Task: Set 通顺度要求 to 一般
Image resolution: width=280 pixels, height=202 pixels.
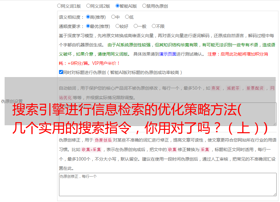Action: pyautogui.click(x=136, y=26)
